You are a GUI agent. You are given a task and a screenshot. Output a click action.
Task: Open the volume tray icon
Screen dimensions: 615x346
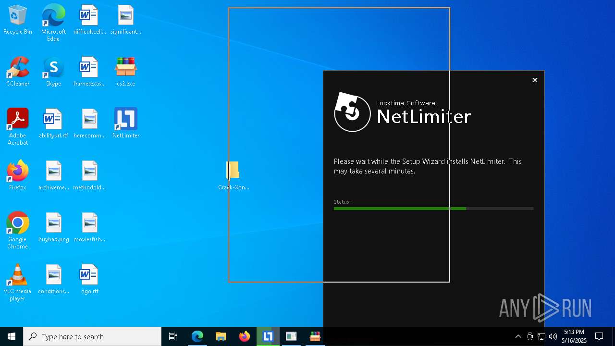point(553,336)
